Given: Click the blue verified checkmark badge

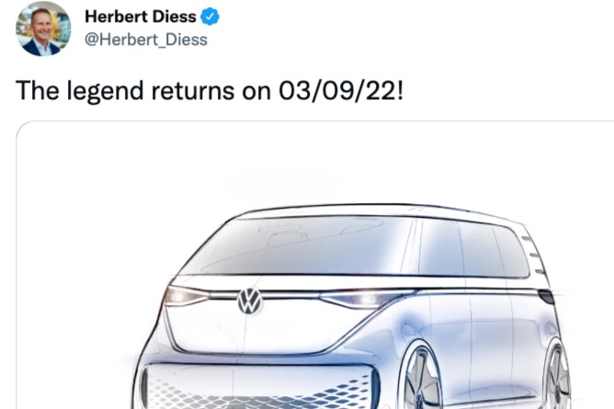Looking at the screenshot, I should pos(210,17).
